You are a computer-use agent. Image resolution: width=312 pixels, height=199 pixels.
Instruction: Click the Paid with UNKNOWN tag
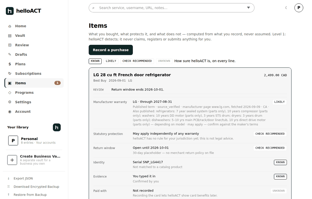click(x=279, y=191)
